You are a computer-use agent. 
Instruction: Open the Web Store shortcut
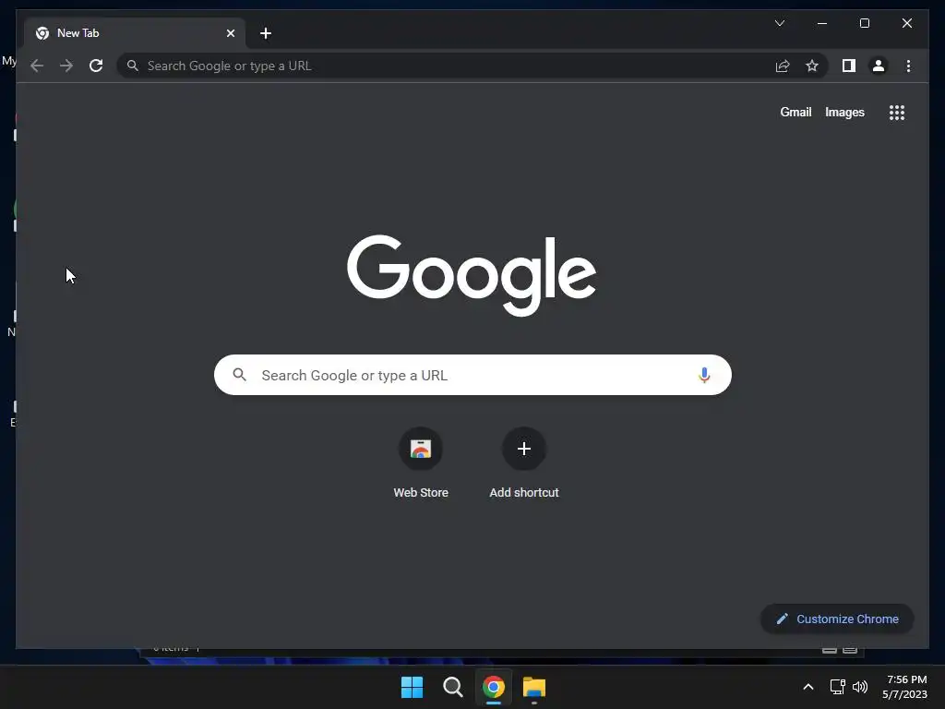coord(421,463)
